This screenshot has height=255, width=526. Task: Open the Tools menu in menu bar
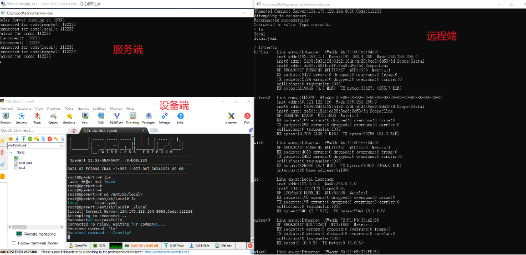point(69,109)
